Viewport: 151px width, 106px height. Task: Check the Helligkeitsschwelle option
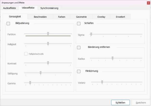[x=26, y=54]
